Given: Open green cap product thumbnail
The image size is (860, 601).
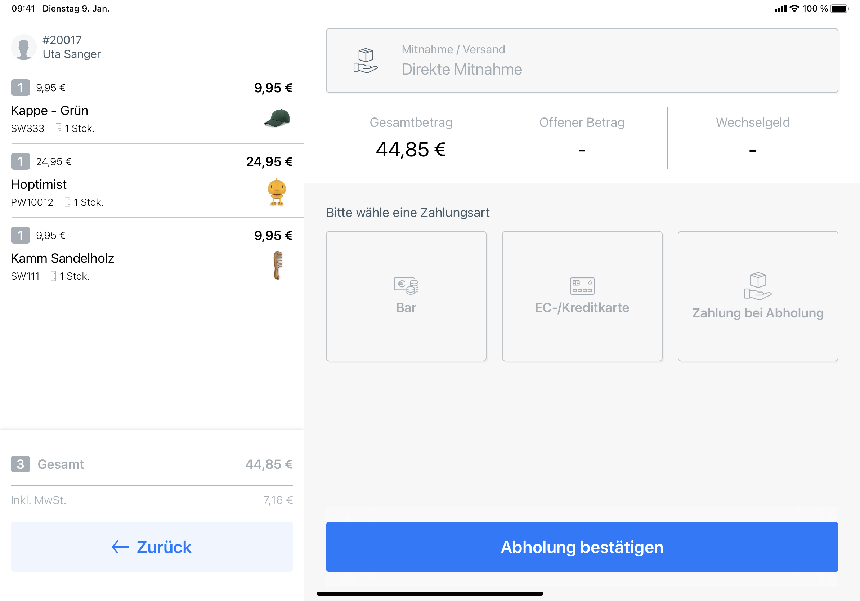Looking at the screenshot, I should [x=277, y=118].
